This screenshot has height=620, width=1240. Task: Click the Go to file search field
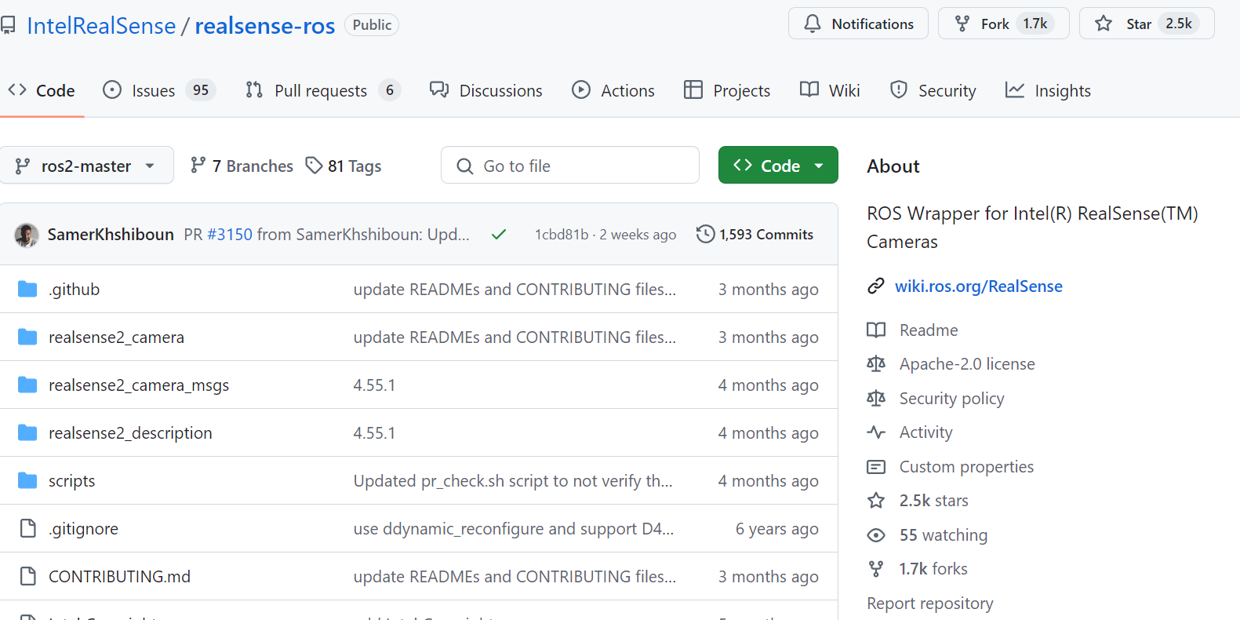(570, 166)
